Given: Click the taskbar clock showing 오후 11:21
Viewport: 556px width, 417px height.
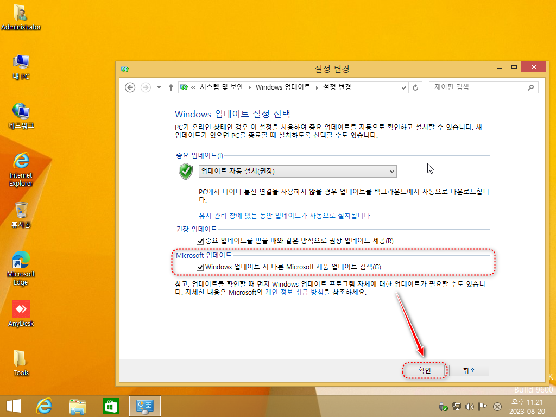Looking at the screenshot, I should click(527, 407).
